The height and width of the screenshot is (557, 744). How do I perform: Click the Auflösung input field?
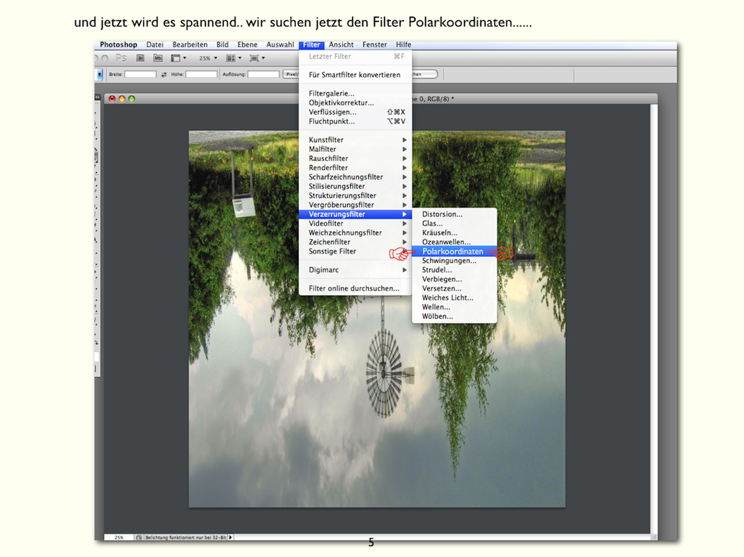[264, 74]
